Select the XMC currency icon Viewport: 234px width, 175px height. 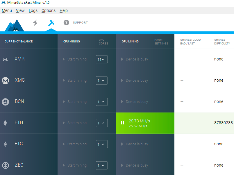pos(5,80)
